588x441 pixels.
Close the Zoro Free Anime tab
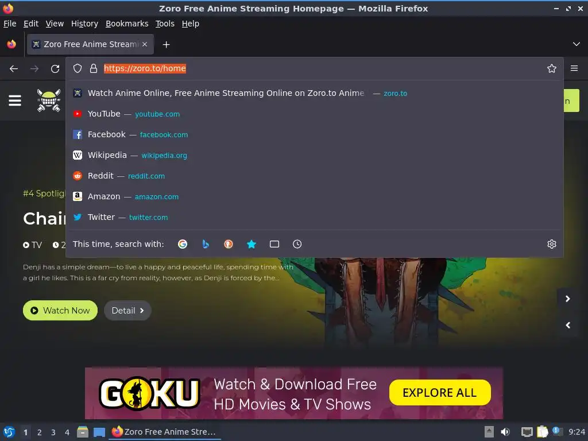(145, 44)
